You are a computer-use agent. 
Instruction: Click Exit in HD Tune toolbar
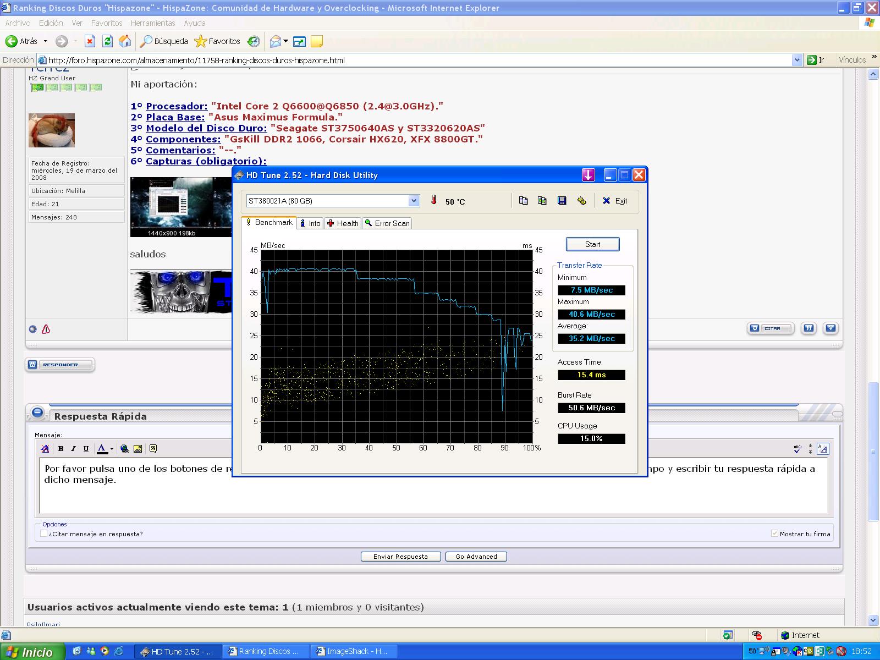[x=615, y=201]
